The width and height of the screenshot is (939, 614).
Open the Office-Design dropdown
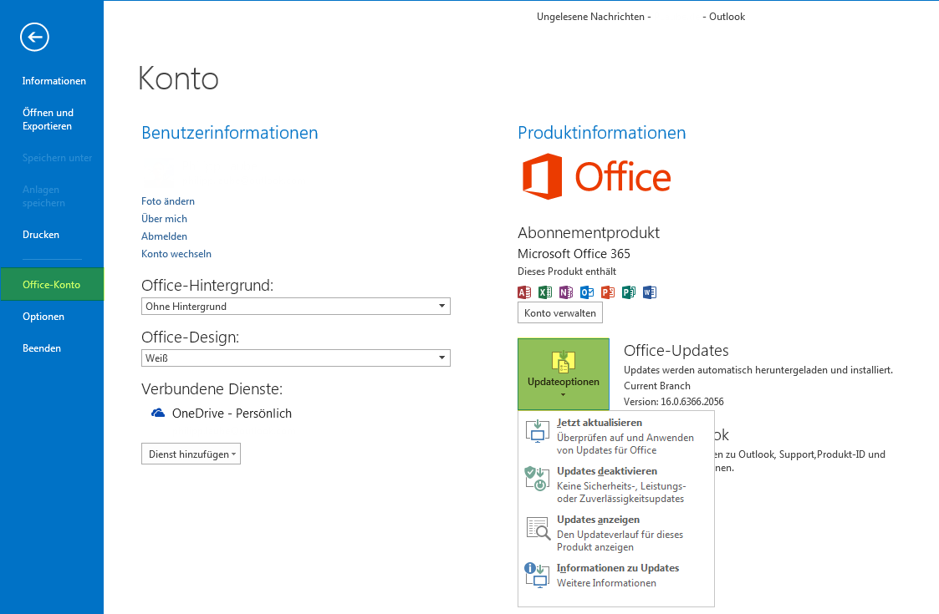[296, 358]
